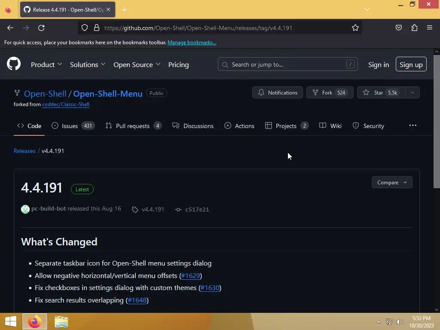Click the page vertical scrollbar thumb
Viewport: 440px width, 330px height.
pos(437,122)
